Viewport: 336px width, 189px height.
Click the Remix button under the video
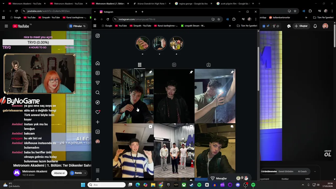pos(76,173)
